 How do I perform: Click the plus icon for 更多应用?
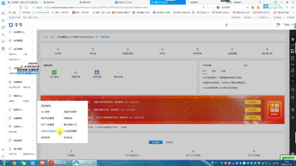pos(118,72)
